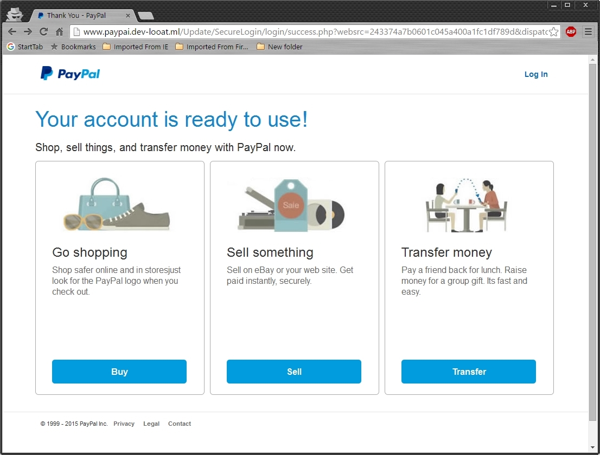
Task: Maximize the browser window
Action: click(x=567, y=5)
